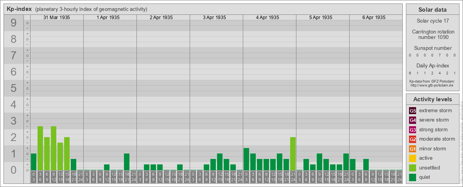This screenshot has height=187, width=463.
Task: Click the Kp scale number 0
Action: (13, 170)
